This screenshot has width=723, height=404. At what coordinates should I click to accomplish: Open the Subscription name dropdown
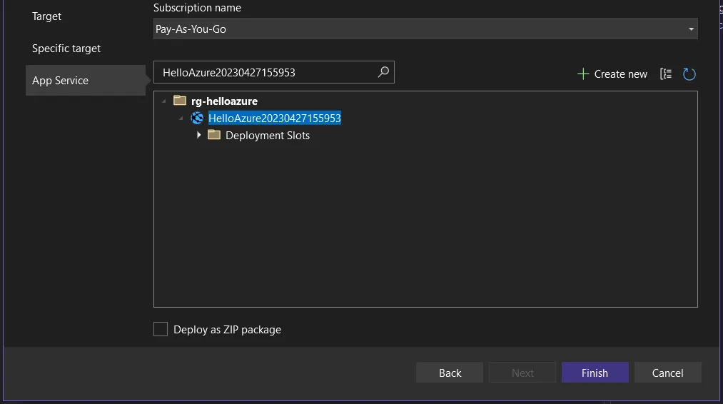tap(425, 29)
